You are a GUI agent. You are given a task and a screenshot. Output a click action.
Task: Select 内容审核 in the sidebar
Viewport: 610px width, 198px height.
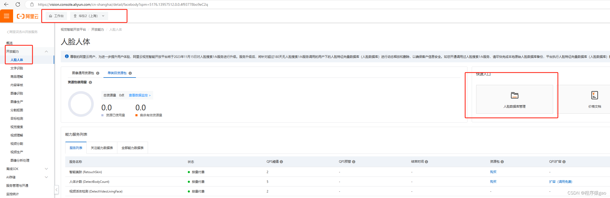pyautogui.click(x=17, y=85)
